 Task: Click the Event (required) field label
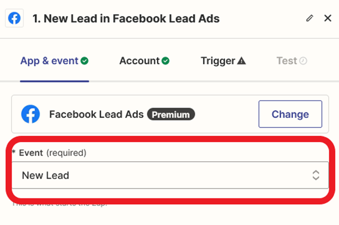pyautogui.click(x=53, y=153)
